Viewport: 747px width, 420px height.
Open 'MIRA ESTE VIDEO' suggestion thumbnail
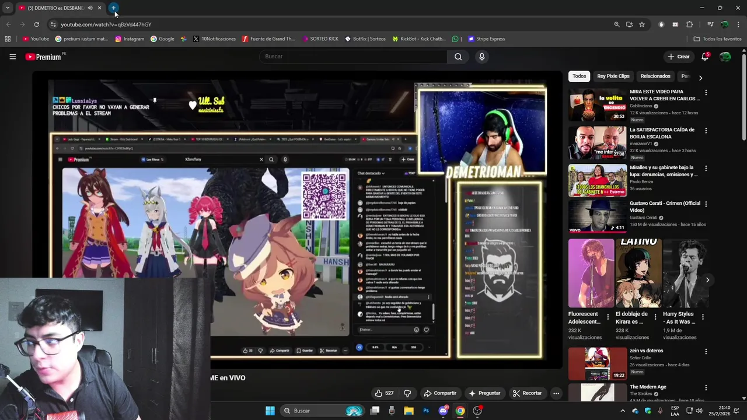[597, 105]
